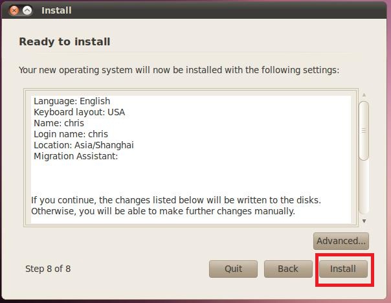Screen dimensions: 391x303
Task: Select the "Keyboard layout: USA" line
Action: tap(79, 112)
